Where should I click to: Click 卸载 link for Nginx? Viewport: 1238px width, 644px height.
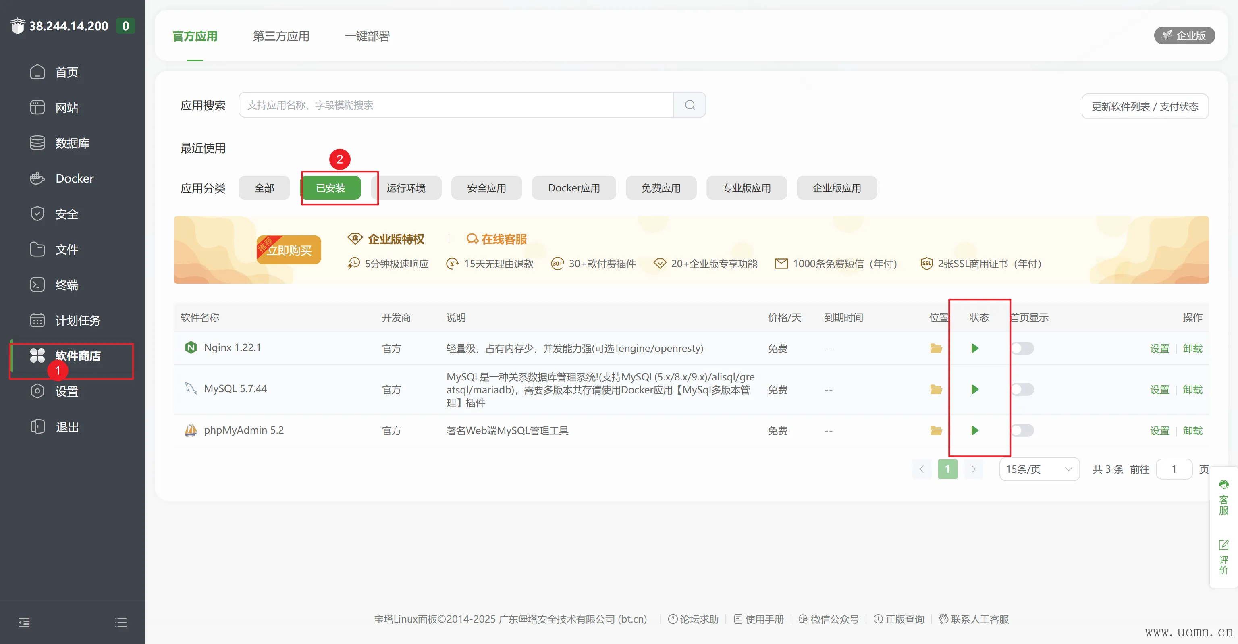[1192, 349]
